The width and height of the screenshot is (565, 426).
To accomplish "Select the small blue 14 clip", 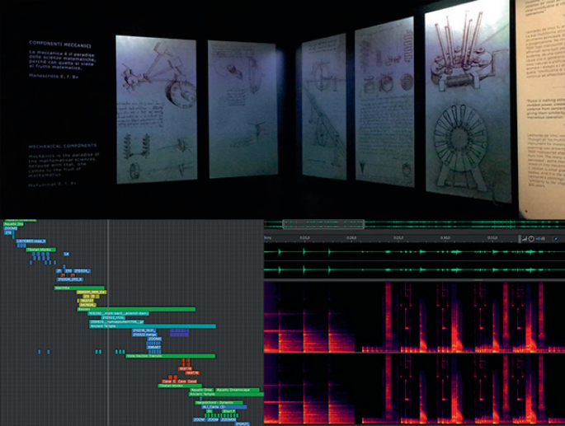I will coord(66,254).
